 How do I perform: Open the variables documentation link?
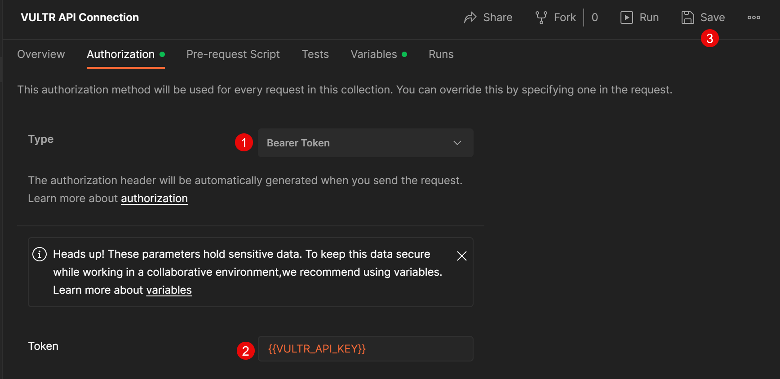pos(169,290)
